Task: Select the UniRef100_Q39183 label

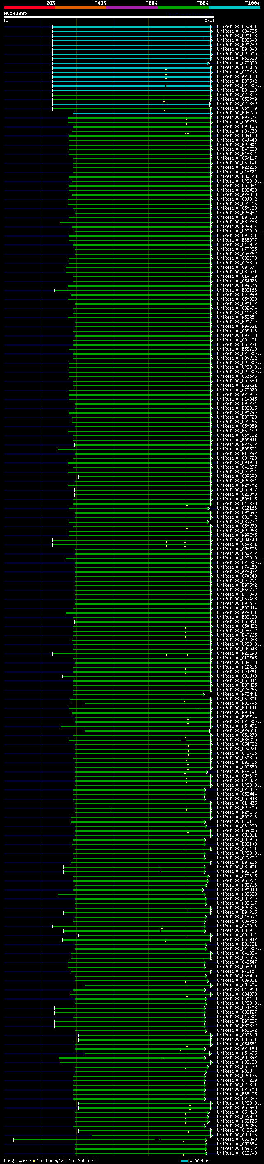Action: (237, 135)
